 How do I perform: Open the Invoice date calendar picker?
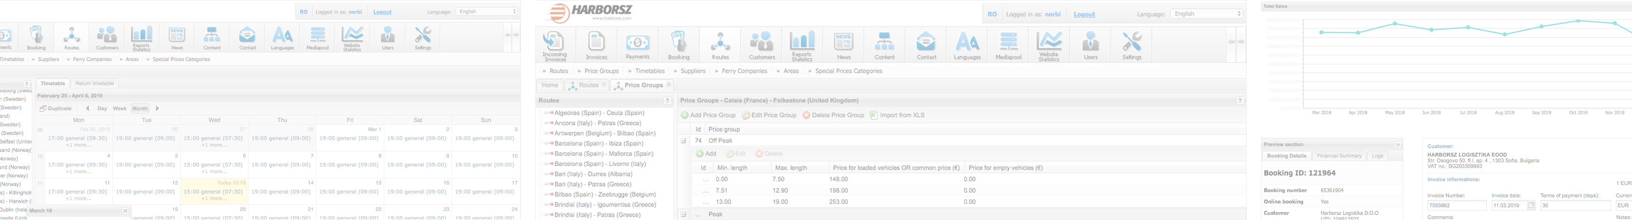[1531, 205]
